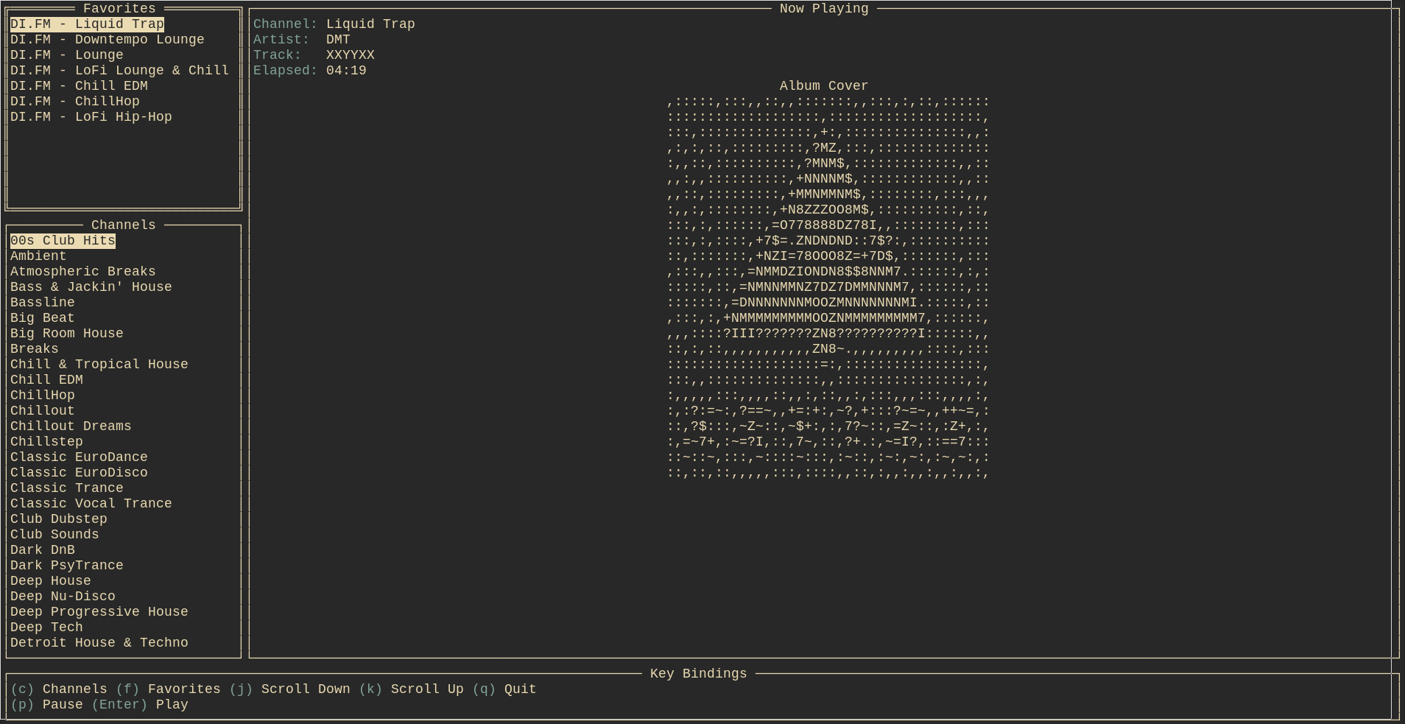Select DI.FM - Lounge favorite
This screenshot has width=1405, height=724.
(67, 55)
